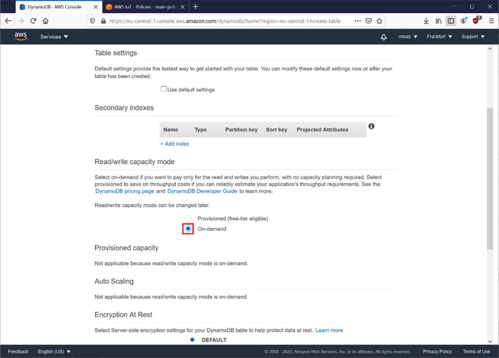Open the tracking protection shield icon
Viewport: 499px width, 358px height.
(92, 21)
